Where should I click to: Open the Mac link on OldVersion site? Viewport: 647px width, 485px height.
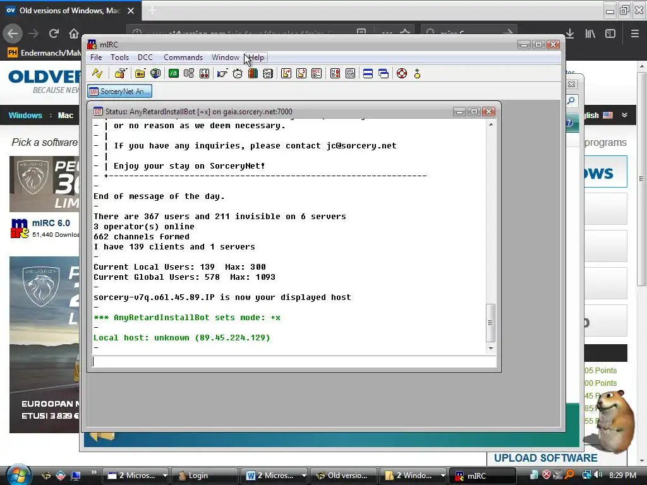click(65, 116)
